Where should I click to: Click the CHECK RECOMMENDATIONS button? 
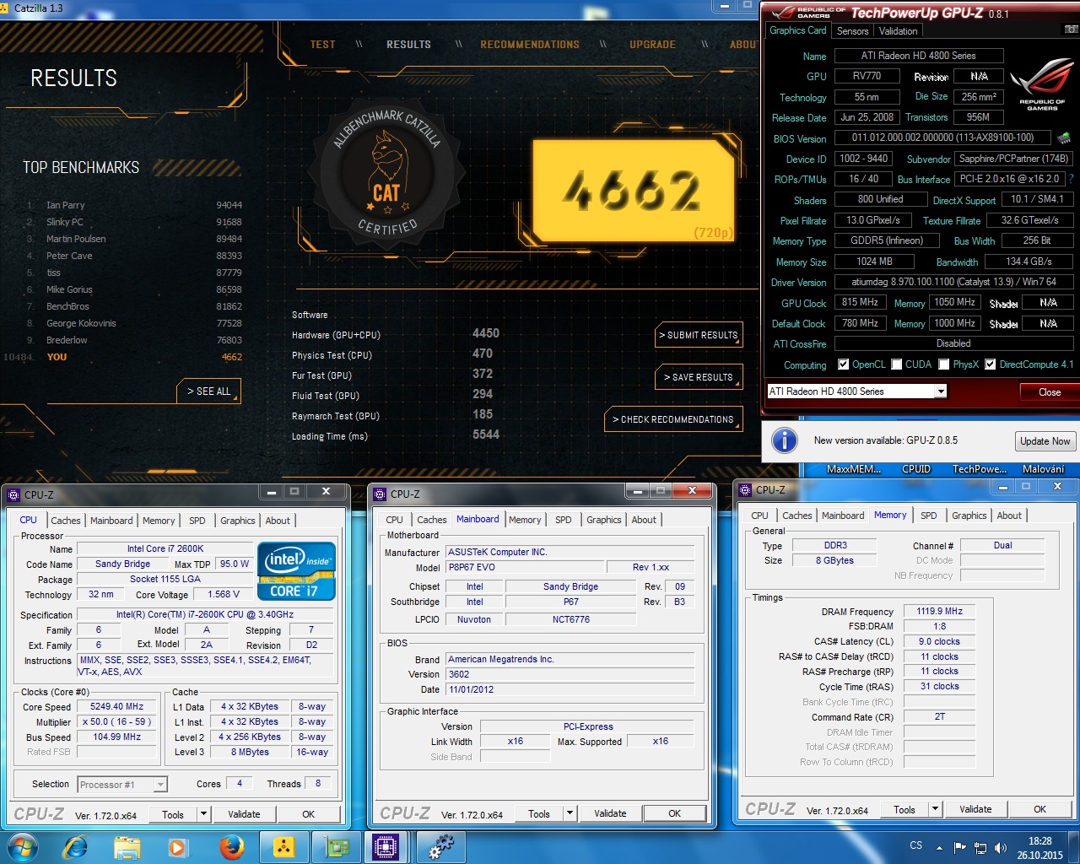coord(673,419)
